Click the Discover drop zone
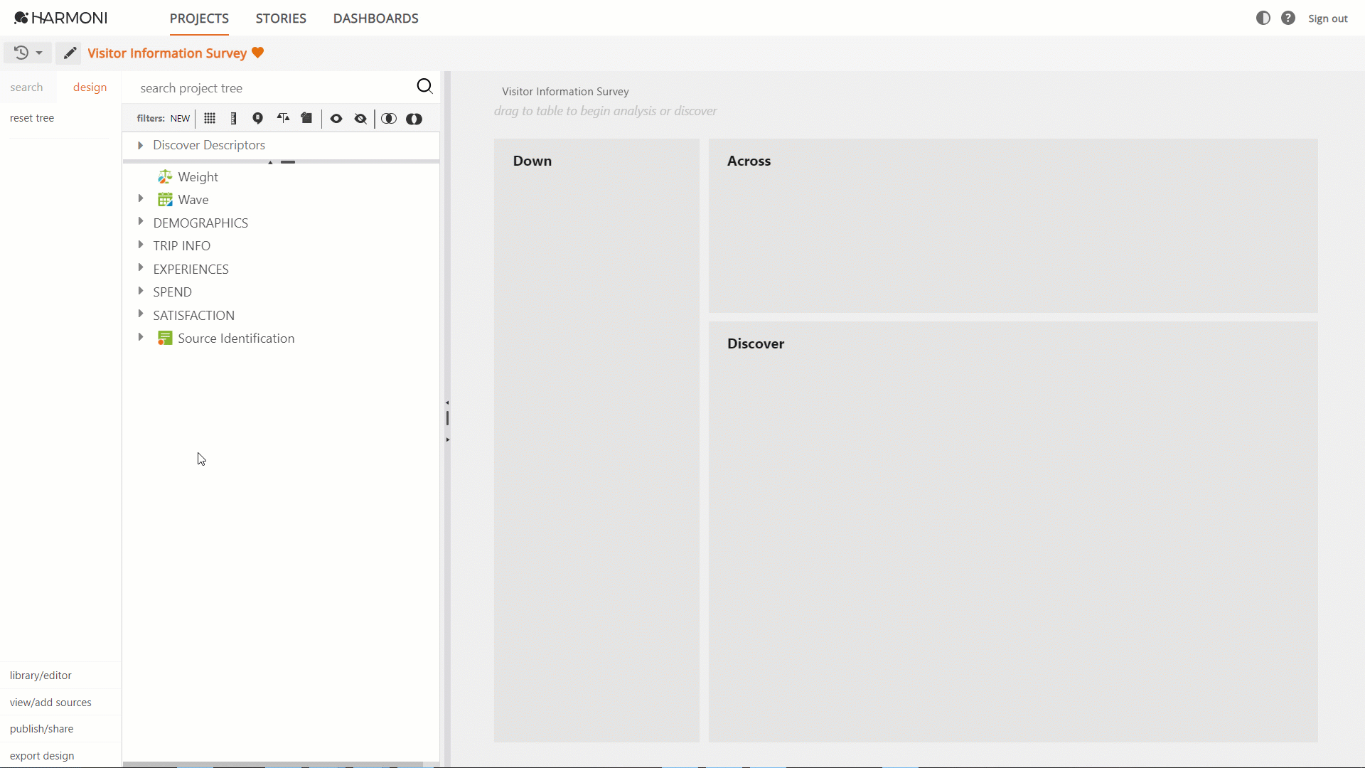This screenshot has height=768, width=1365. pyautogui.click(x=1013, y=532)
